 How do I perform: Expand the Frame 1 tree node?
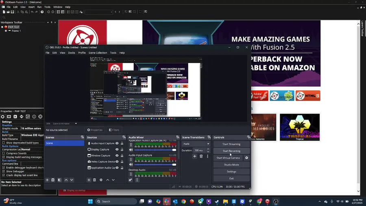coord(6,31)
